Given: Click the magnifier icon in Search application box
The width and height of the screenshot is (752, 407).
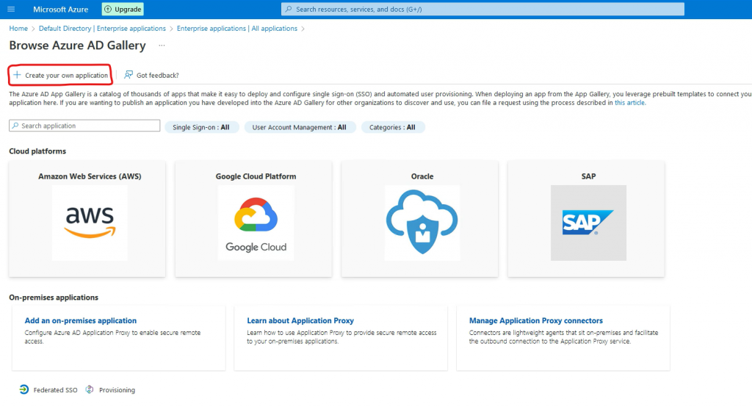Looking at the screenshot, I should (15, 126).
